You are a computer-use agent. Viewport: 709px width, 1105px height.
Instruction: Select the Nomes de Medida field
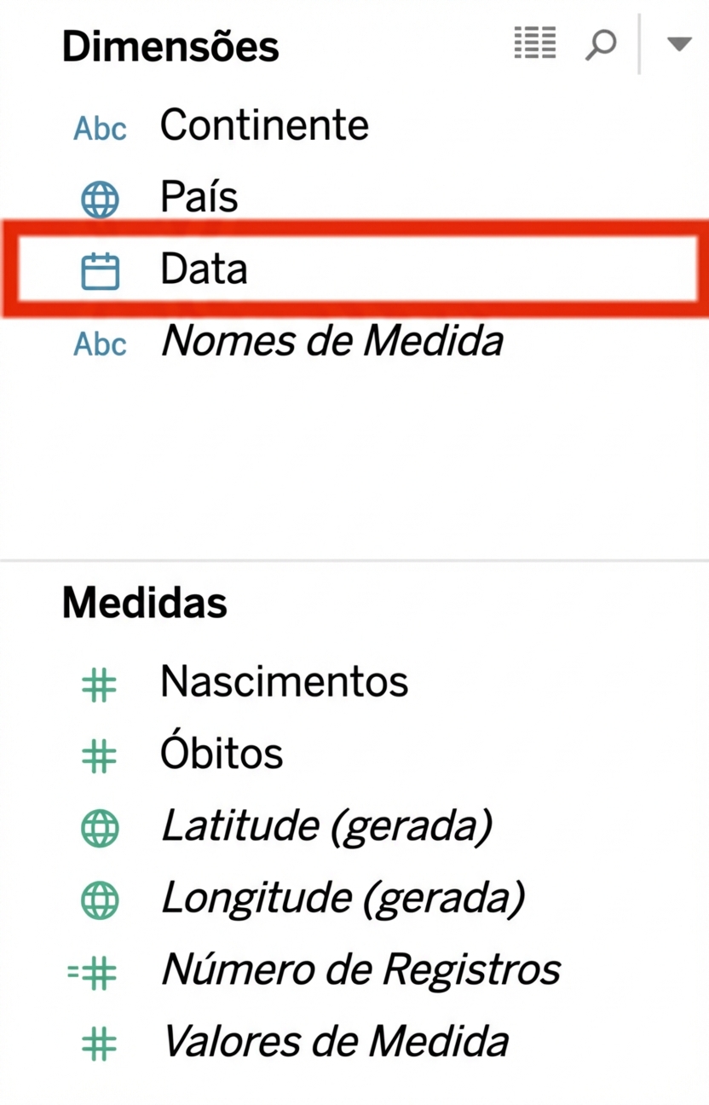tap(332, 342)
